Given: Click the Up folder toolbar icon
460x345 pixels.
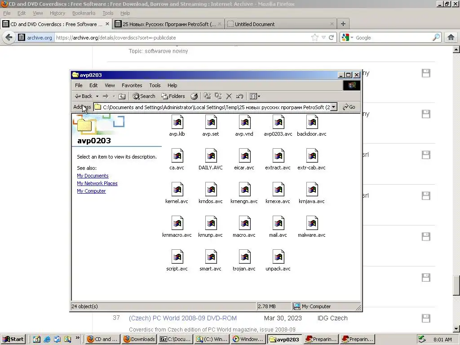Looking at the screenshot, I should click(x=122, y=96).
